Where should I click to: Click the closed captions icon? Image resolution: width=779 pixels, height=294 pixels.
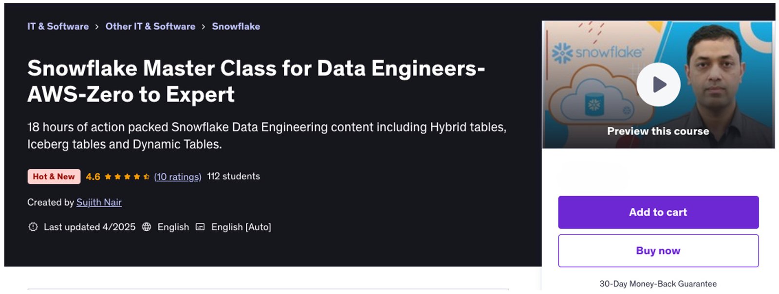(x=200, y=227)
